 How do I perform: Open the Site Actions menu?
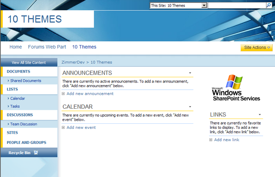[257, 47]
